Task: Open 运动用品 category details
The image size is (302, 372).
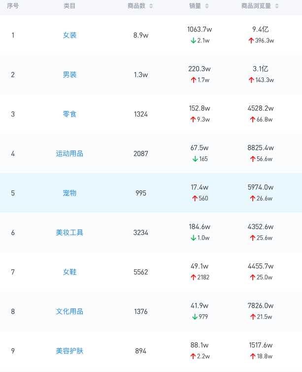Action: click(69, 153)
